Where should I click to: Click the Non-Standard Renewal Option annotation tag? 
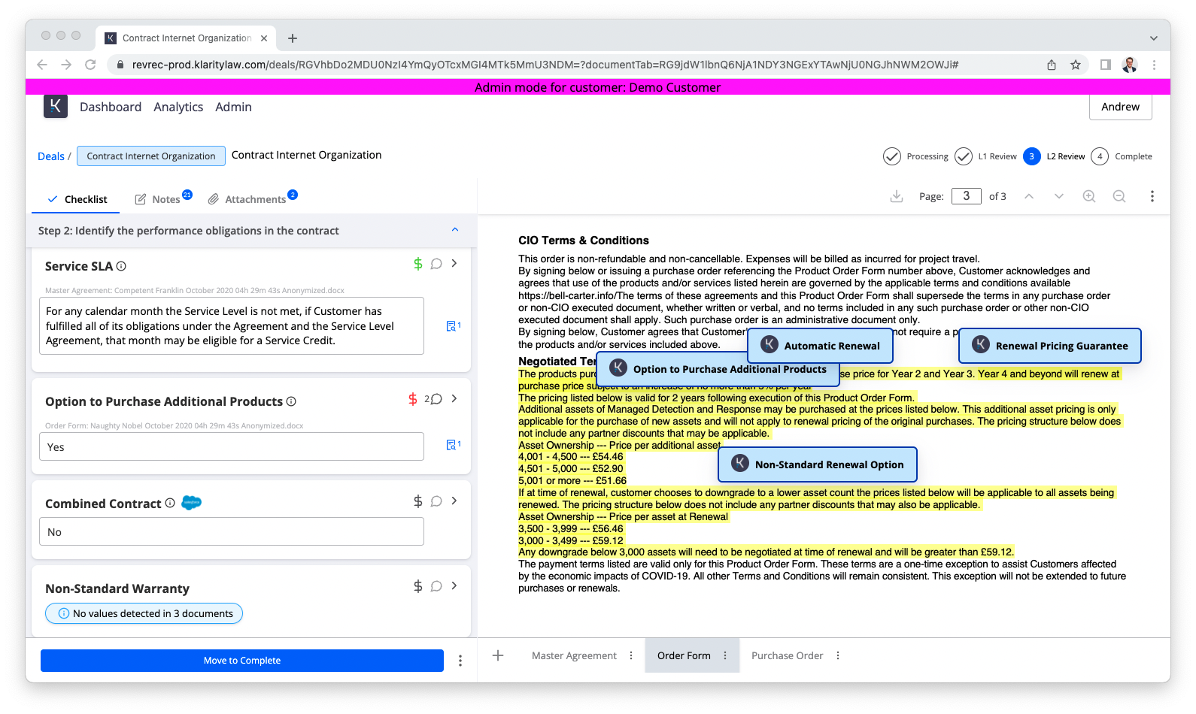point(818,464)
